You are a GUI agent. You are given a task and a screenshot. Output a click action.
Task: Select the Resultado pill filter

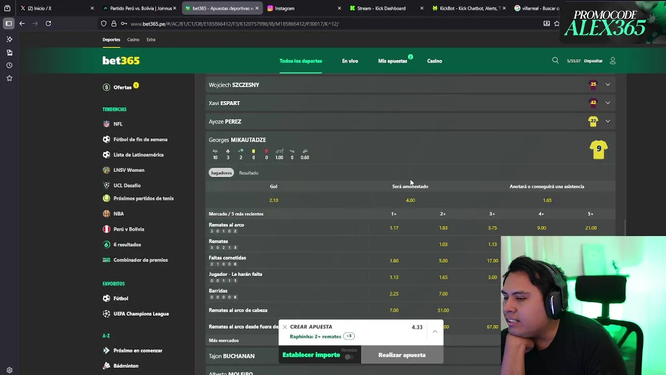(x=249, y=173)
